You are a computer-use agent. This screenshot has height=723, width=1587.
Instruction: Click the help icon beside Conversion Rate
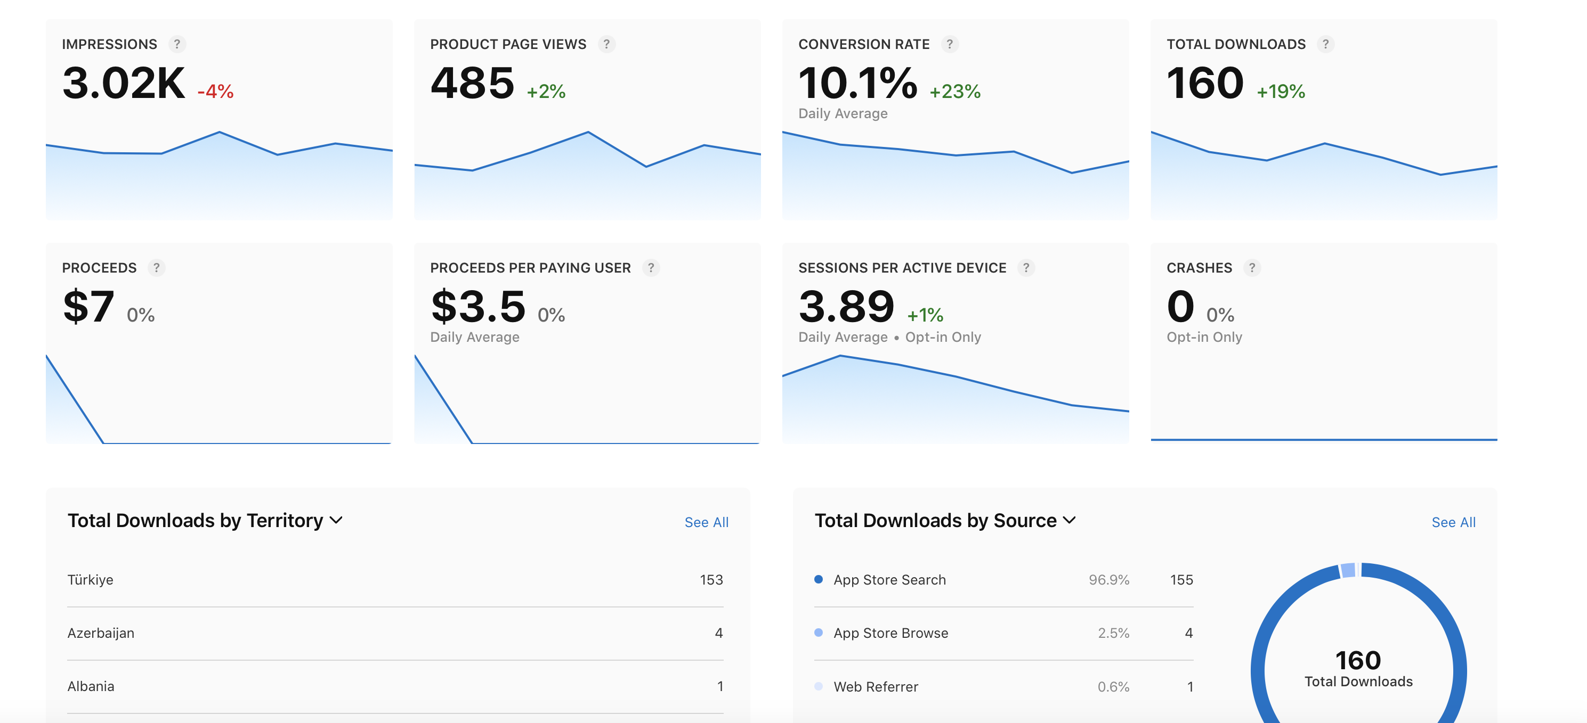[949, 44]
